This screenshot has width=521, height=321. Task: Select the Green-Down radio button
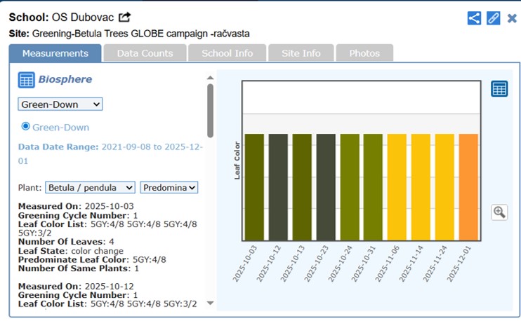point(26,126)
